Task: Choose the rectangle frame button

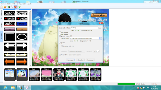Action: [10, 37]
